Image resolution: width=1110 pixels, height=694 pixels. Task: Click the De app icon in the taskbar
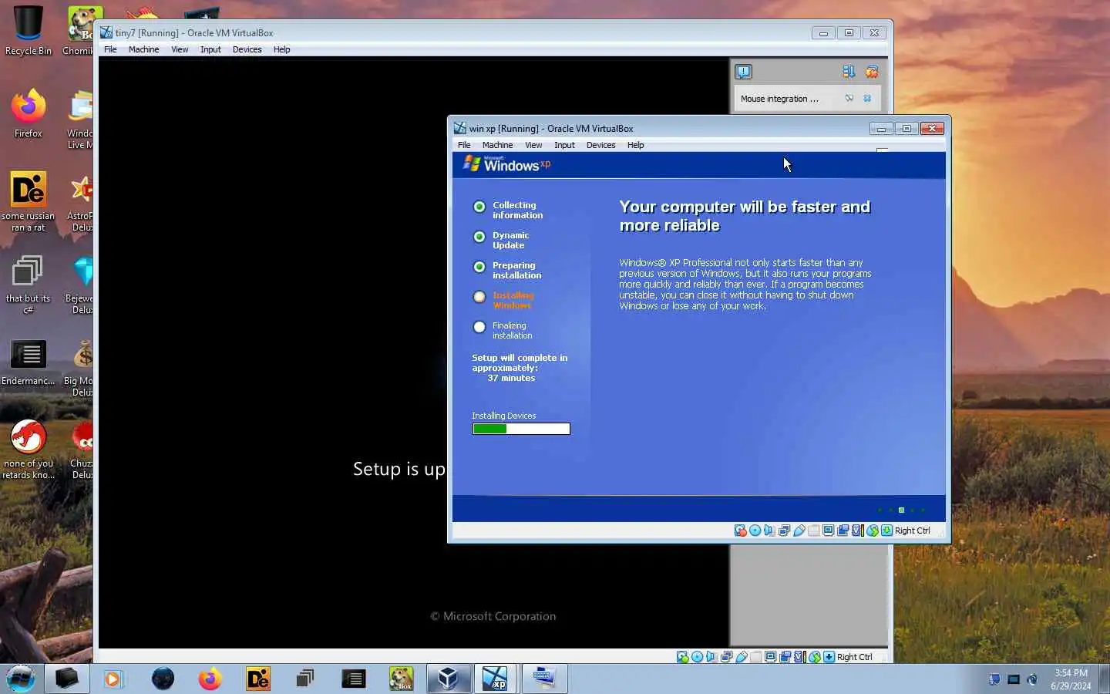click(x=257, y=679)
